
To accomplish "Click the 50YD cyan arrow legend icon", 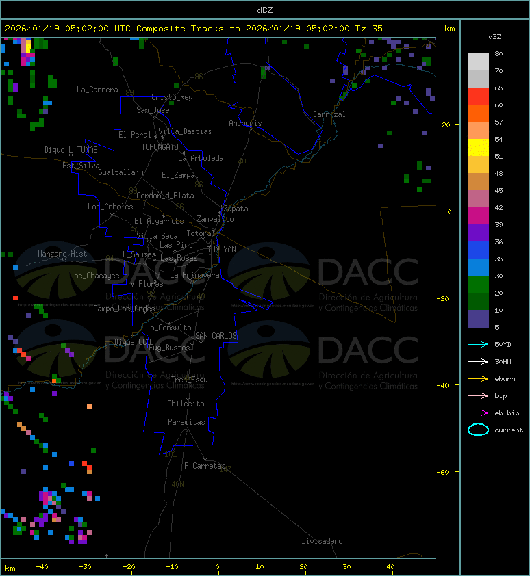I will [x=478, y=345].
